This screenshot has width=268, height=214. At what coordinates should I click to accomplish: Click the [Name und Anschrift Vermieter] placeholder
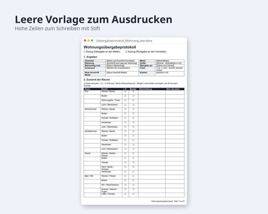pos(121,61)
